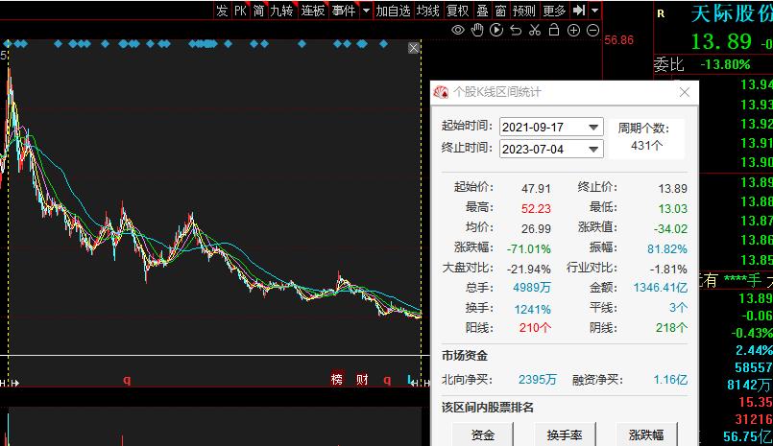Zoom out with the minus circle icon
Image resolution: width=773 pixels, height=446 pixels.
pyautogui.click(x=593, y=31)
